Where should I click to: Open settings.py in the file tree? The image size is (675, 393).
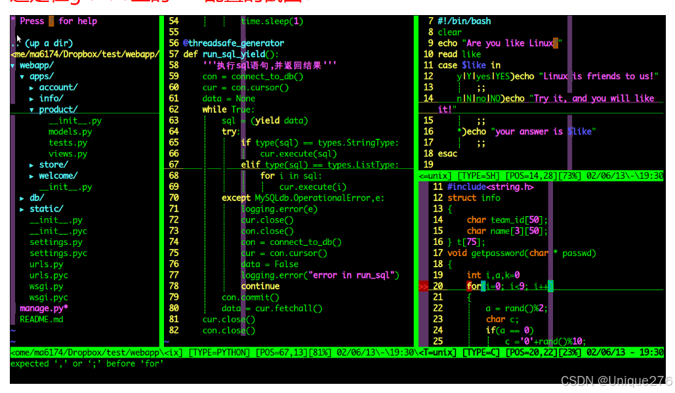[x=56, y=242]
